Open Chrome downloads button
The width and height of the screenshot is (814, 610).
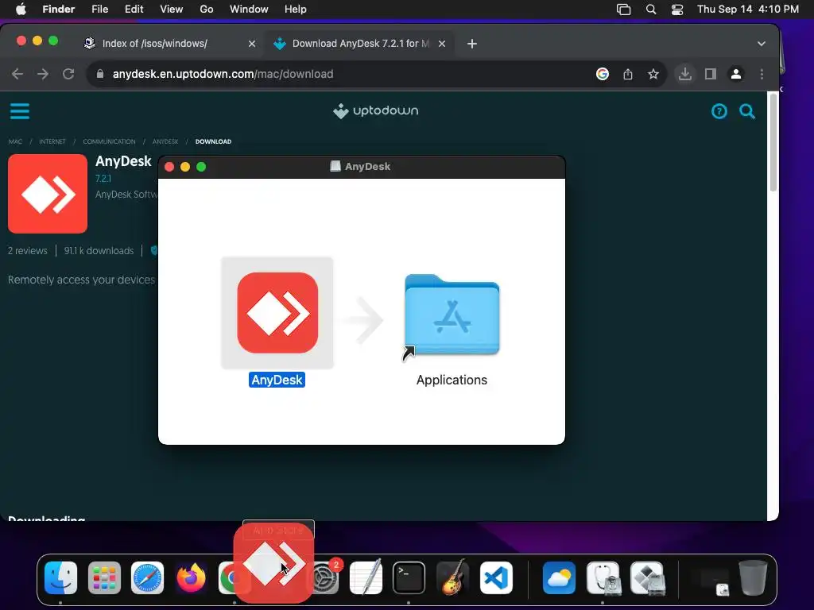coord(684,74)
